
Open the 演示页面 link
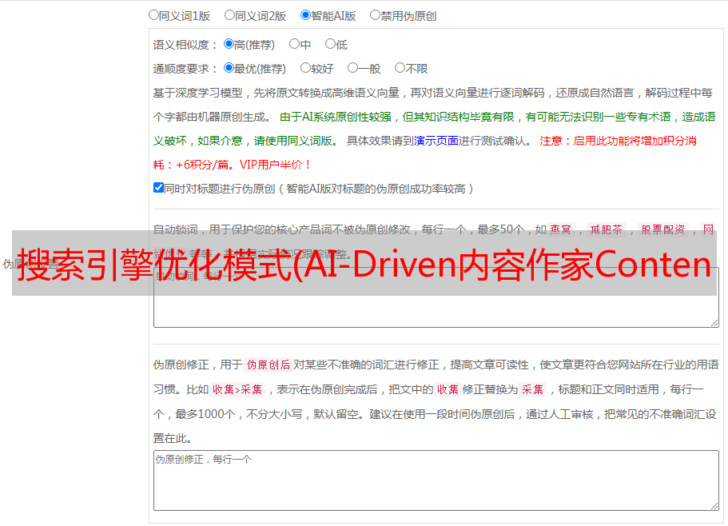[x=436, y=141]
